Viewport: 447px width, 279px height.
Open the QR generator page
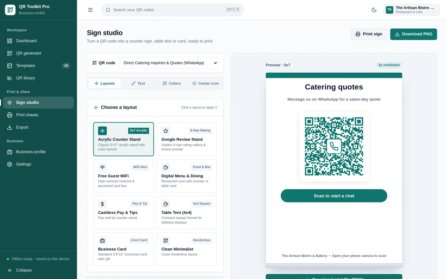(x=38, y=53)
